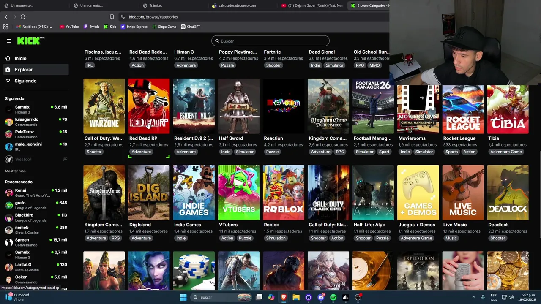Viewport: 541px width, 304px height.
Task: Open Discord from taskbar
Action: 321,297
